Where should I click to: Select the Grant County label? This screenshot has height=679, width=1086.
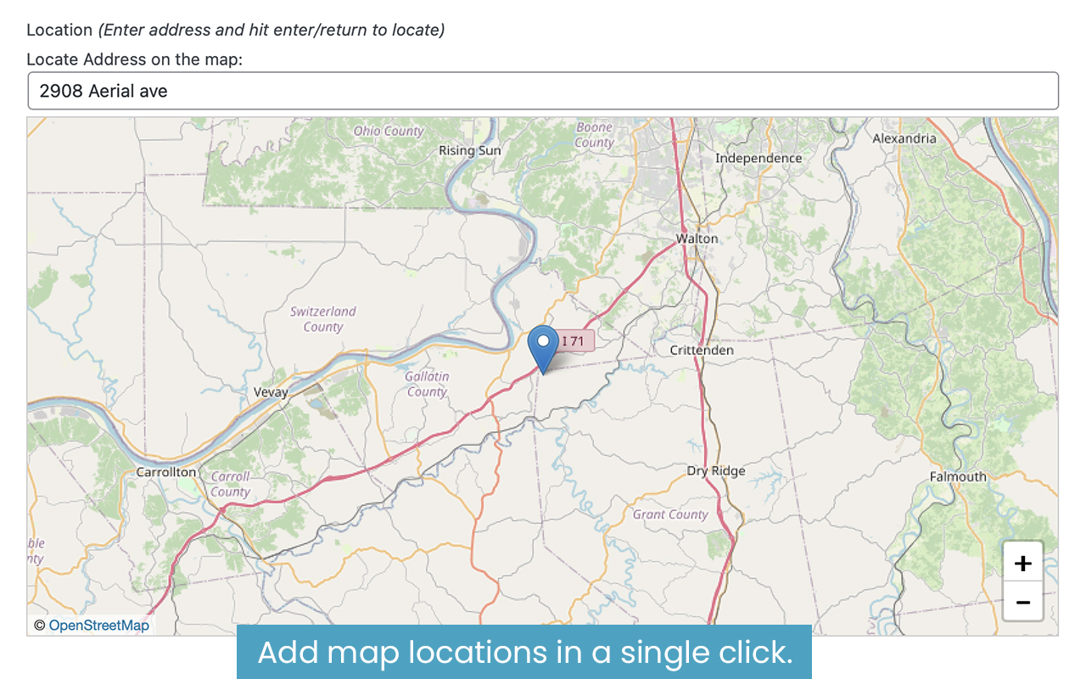point(669,514)
